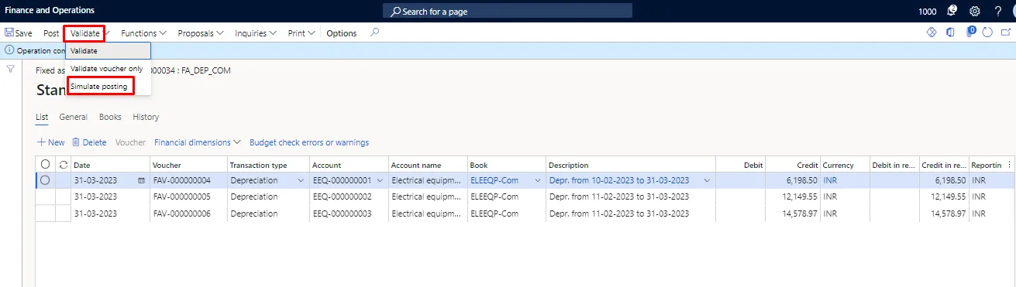Open the action search magnifier in toolbar
The height and width of the screenshot is (287, 1016).
pos(375,32)
